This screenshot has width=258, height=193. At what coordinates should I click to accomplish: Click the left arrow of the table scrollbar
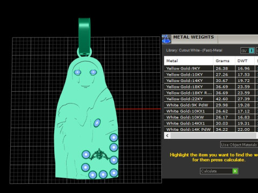click(x=167, y=136)
